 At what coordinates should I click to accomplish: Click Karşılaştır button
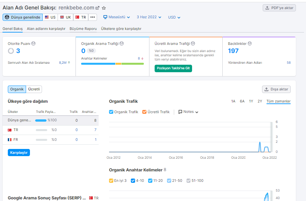point(19,153)
